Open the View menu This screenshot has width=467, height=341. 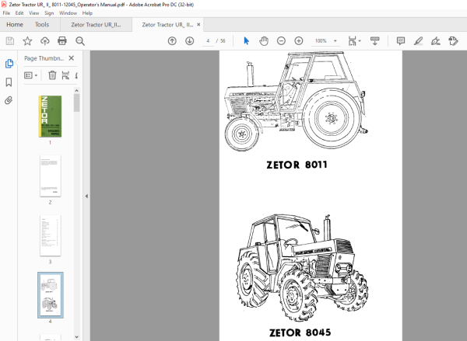(x=33, y=13)
